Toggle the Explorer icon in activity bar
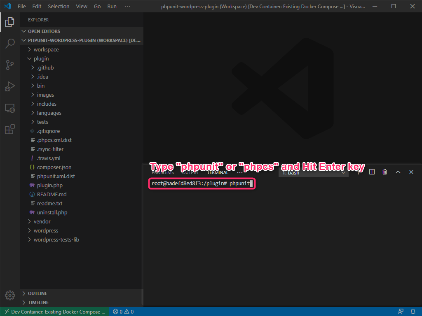Screen dimensions: 422x316 coord(10,22)
